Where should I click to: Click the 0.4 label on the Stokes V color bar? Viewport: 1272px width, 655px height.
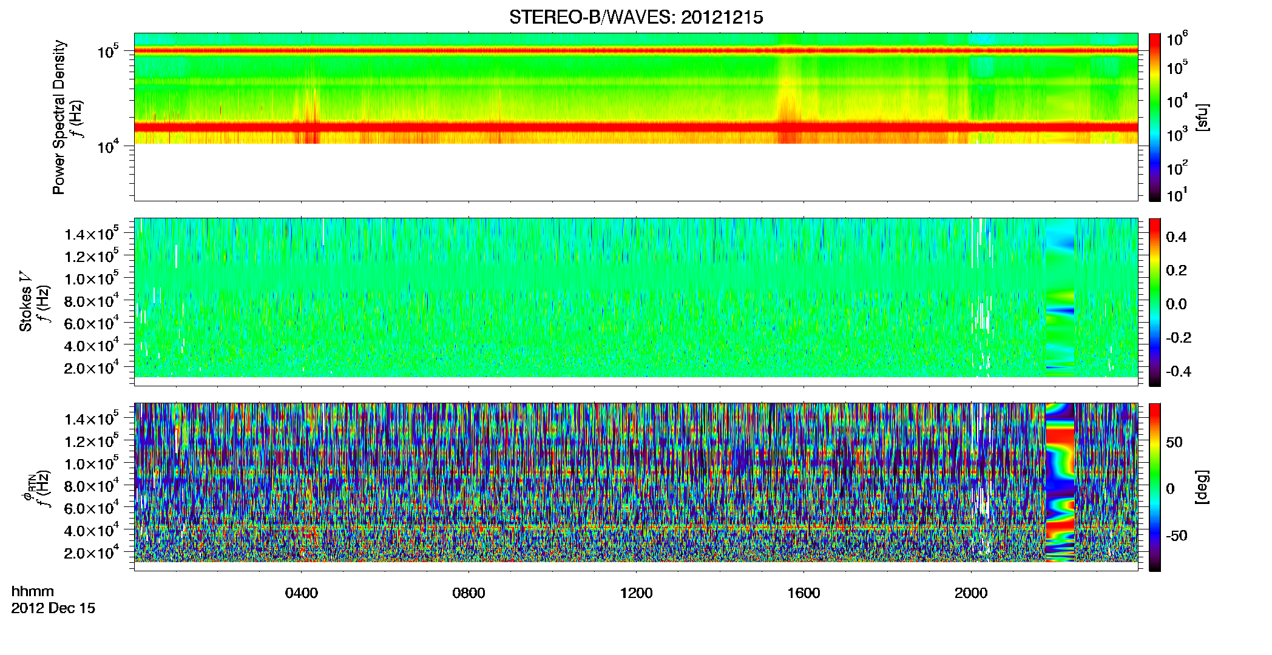[x=1176, y=237]
